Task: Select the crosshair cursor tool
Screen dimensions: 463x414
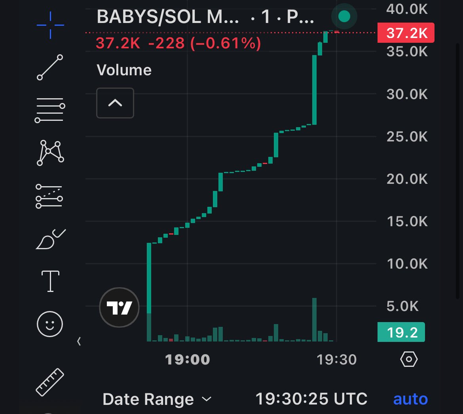Action: pyautogui.click(x=50, y=25)
